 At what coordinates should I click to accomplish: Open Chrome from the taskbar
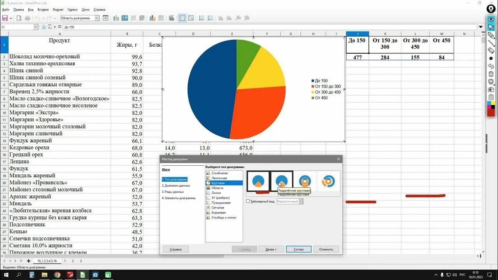click(57, 275)
